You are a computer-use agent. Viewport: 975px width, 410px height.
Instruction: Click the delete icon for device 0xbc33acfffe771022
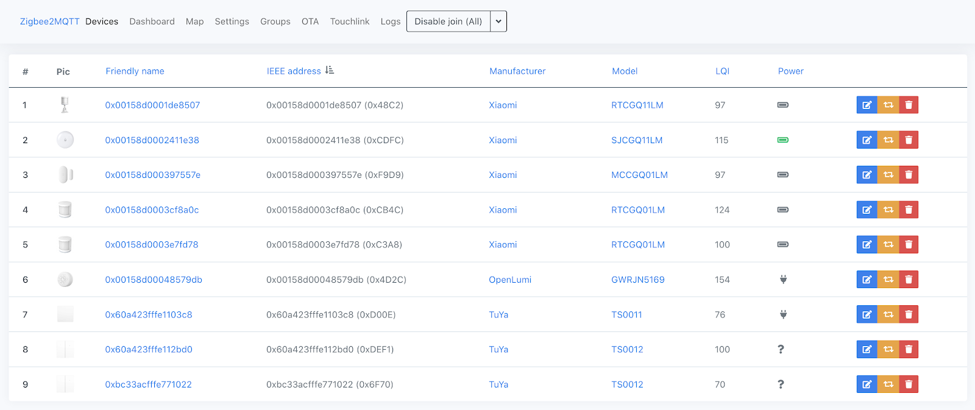pyautogui.click(x=909, y=384)
